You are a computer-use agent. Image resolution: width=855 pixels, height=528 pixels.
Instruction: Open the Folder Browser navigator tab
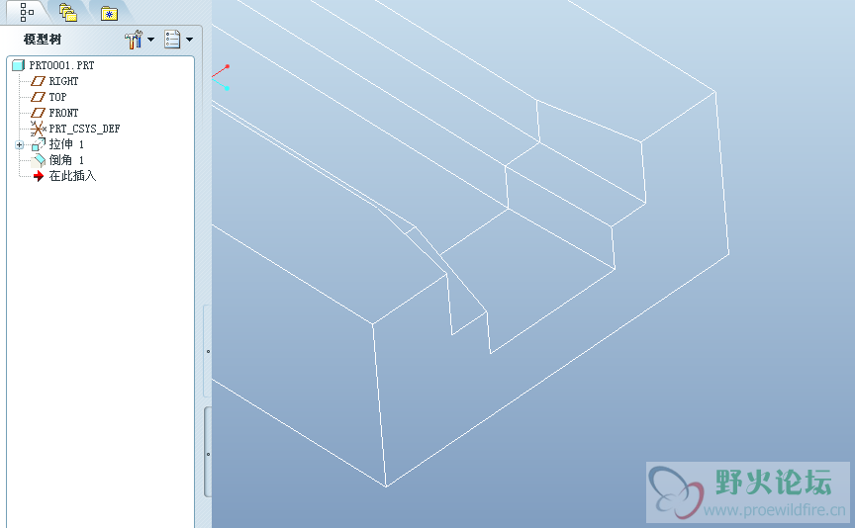click(67, 12)
